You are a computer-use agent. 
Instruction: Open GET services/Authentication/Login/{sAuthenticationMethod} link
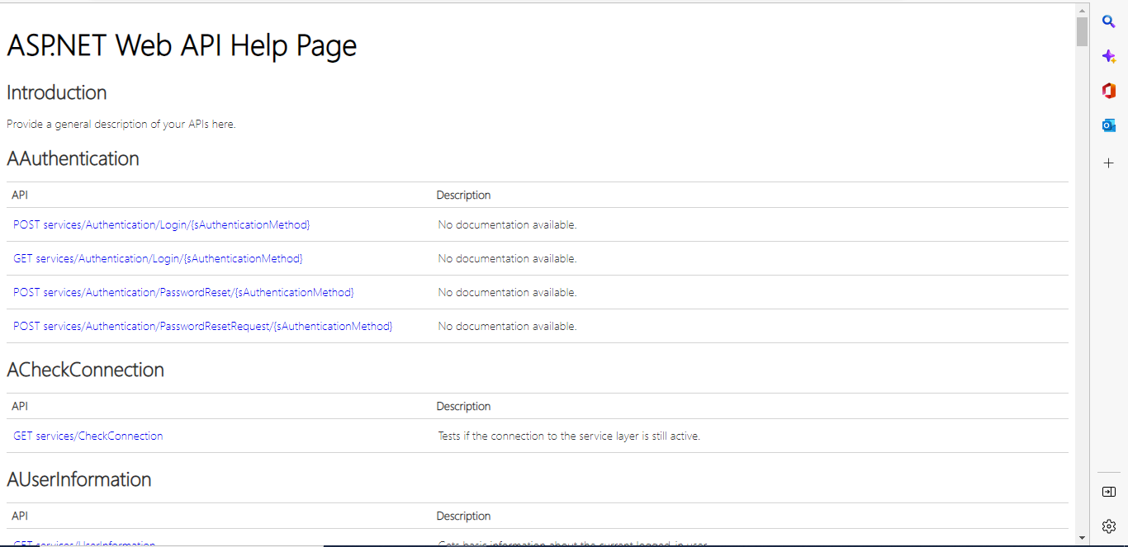coord(158,258)
